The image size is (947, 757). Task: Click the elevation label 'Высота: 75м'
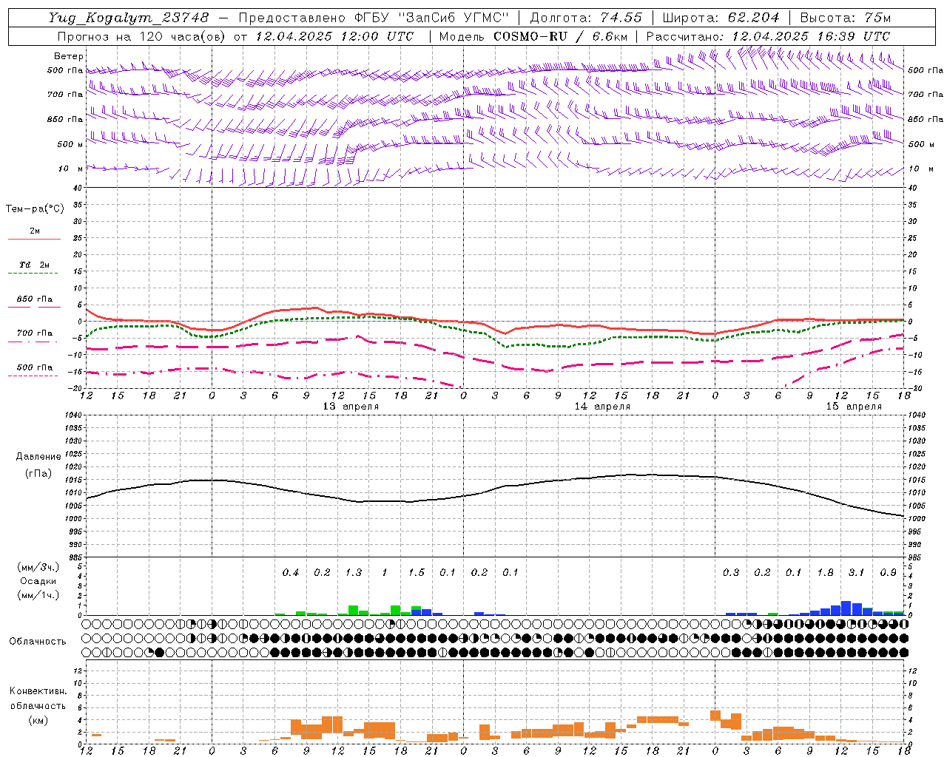point(845,18)
